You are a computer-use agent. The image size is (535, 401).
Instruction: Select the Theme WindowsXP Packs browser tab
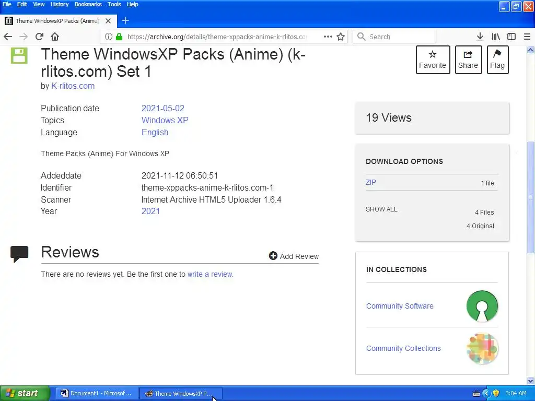[59, 21]
